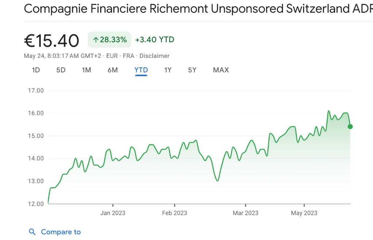Show the 1M price chart
The height and width of the screenshot is (240, 373).
[x=86, y=70]
